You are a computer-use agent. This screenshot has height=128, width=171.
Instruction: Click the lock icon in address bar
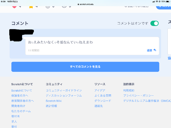(78, 4)
